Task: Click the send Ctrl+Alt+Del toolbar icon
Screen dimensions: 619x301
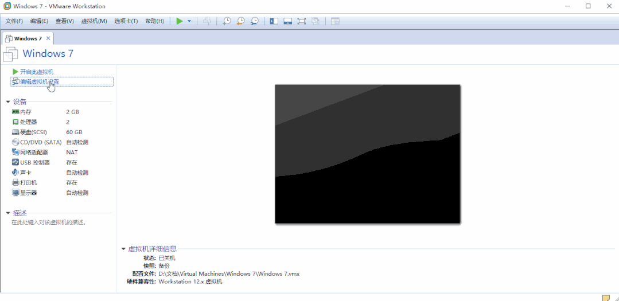Action: [207, 21]
